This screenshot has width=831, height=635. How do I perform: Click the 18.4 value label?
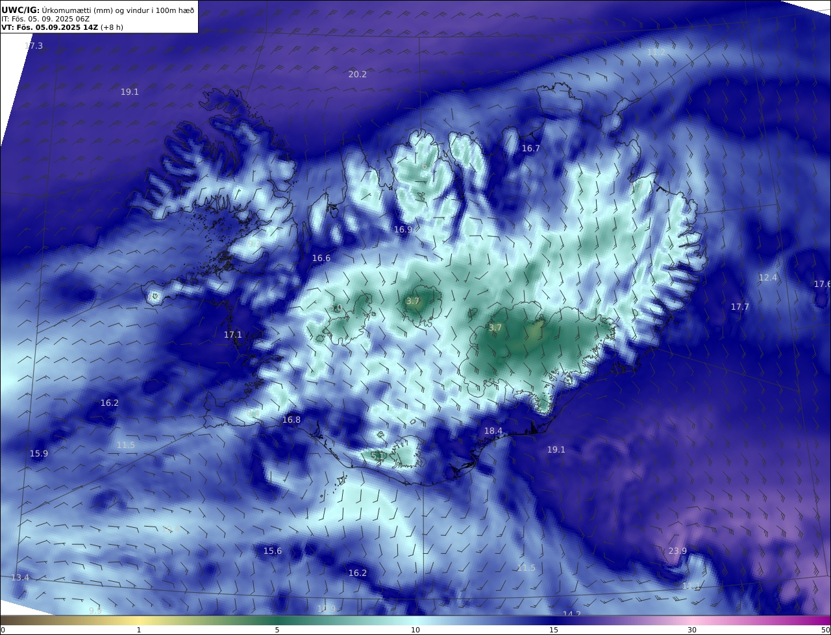point(493,431)
